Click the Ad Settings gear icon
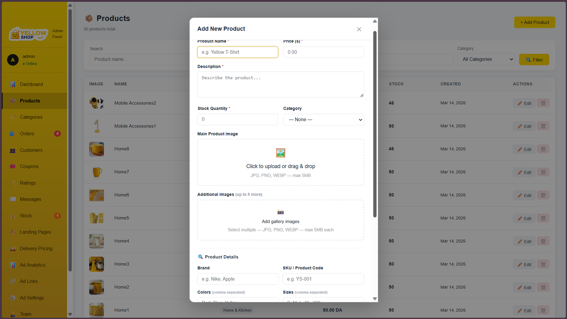The image size is (567, 319). coord(13,298)
